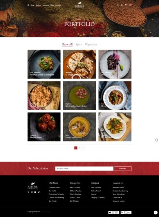Focus the email address input field
The height and width of the screenshot is (217, 159).
[x=84, y=169]
